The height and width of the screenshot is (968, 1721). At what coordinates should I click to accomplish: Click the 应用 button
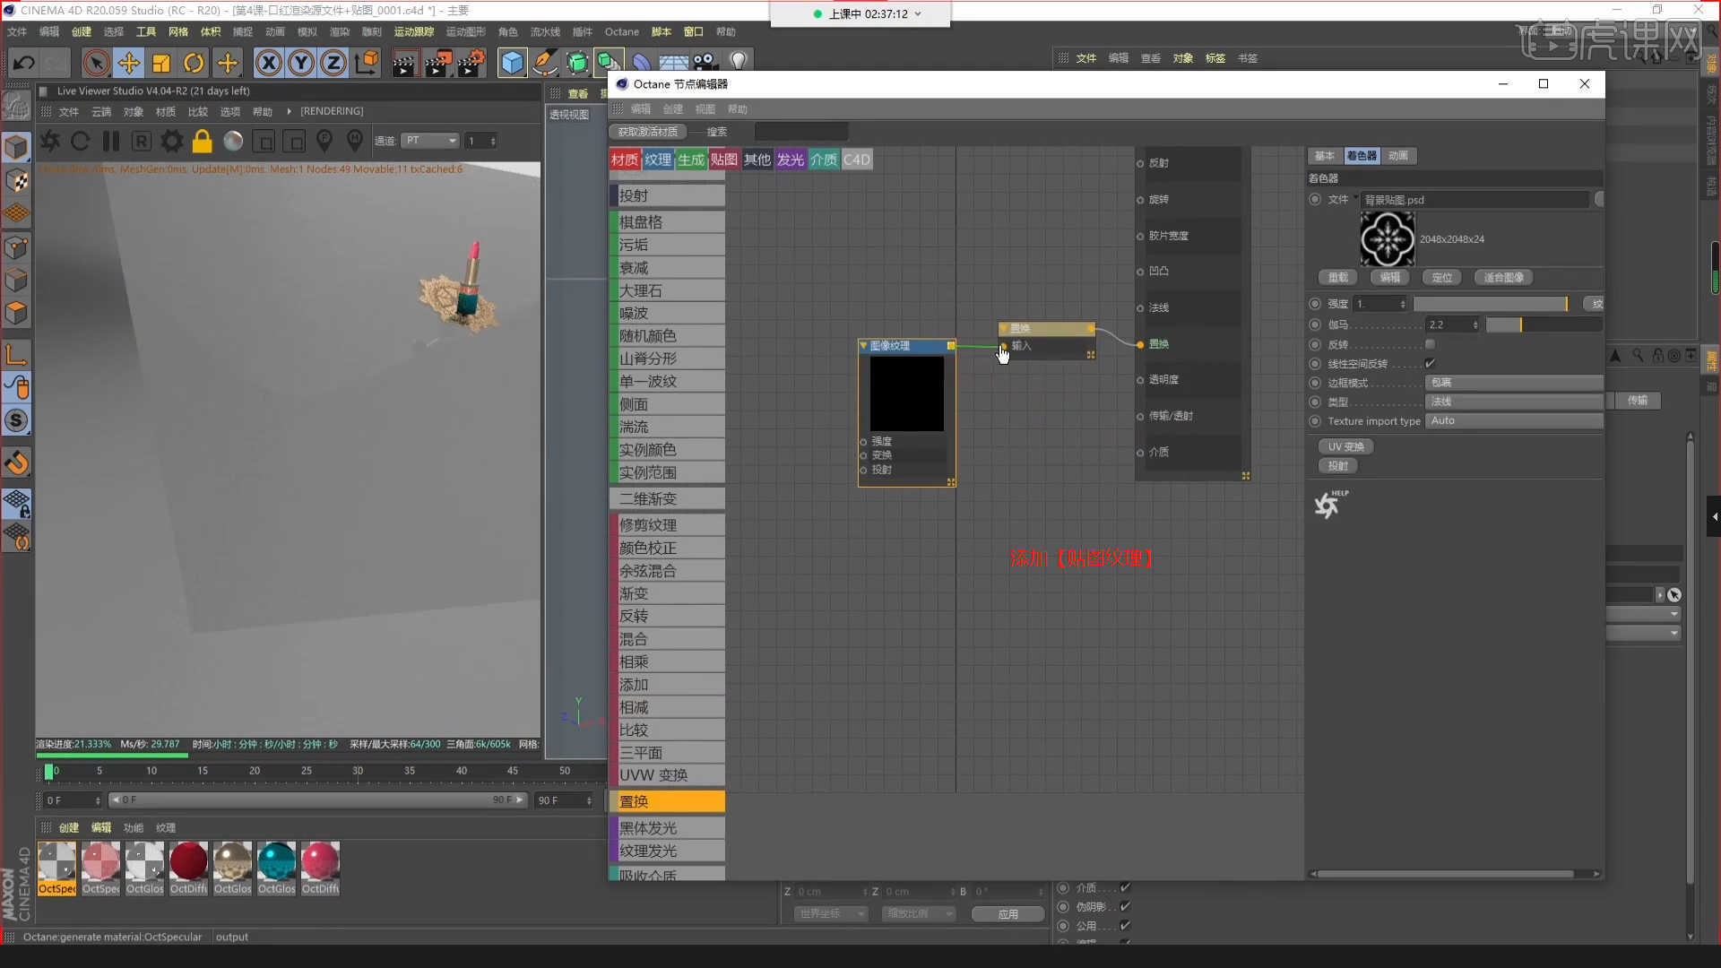[x=1008, y=914]
